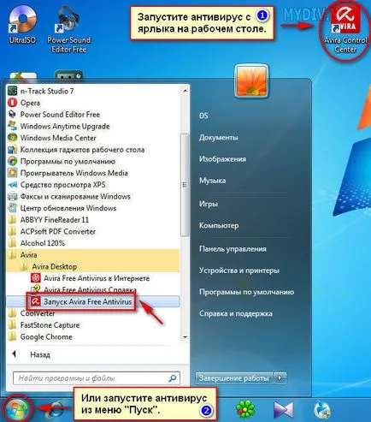Viewport: 371px width, 422px height.
Task: Click the n-Track Studio 7 label
Action: coord(47,91)
